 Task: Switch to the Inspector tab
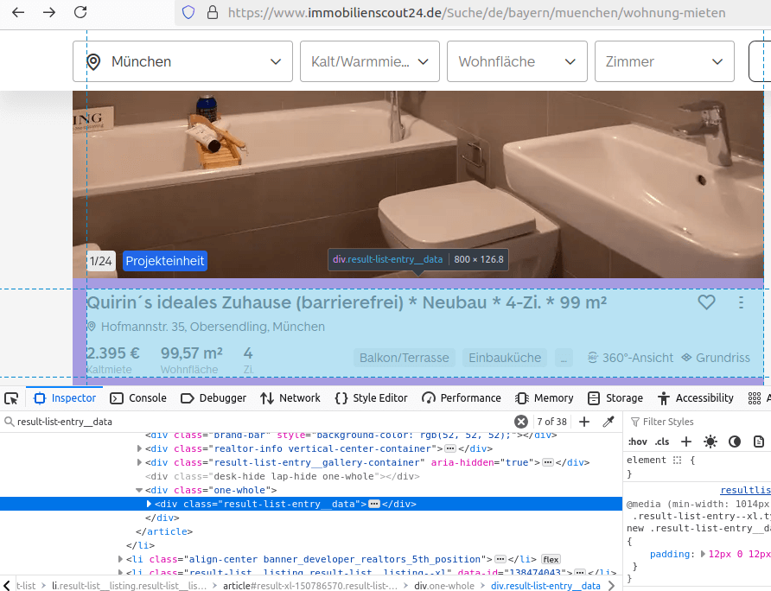click(65, 397)
